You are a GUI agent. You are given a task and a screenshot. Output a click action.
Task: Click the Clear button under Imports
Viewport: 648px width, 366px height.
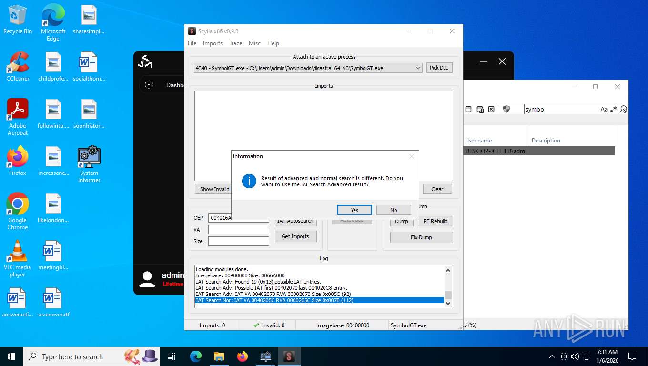(x=437, y=189)
